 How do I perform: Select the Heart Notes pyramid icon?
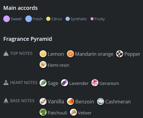click(6, 82)
